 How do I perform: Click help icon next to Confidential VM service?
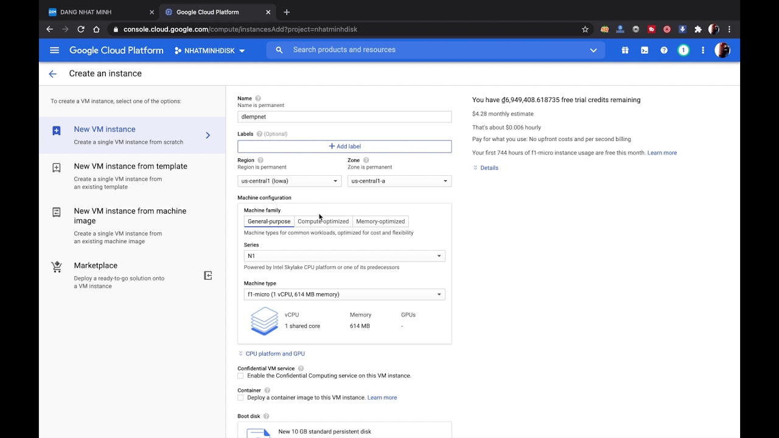(x=301, y=369)
